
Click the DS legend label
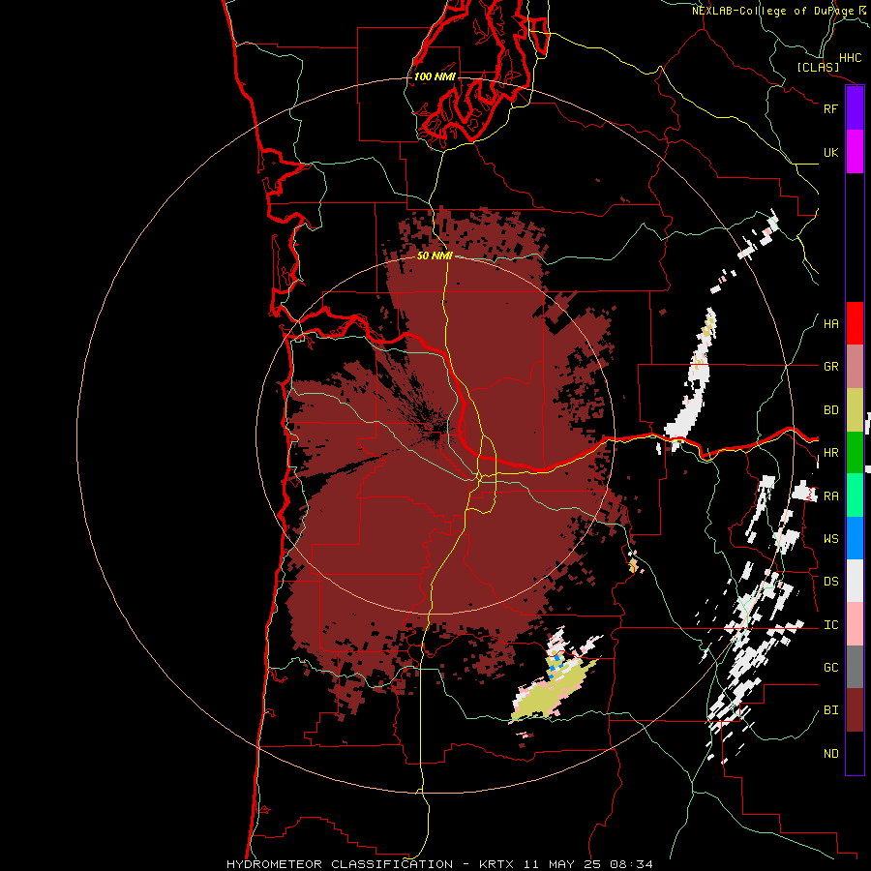coord(830,582)
